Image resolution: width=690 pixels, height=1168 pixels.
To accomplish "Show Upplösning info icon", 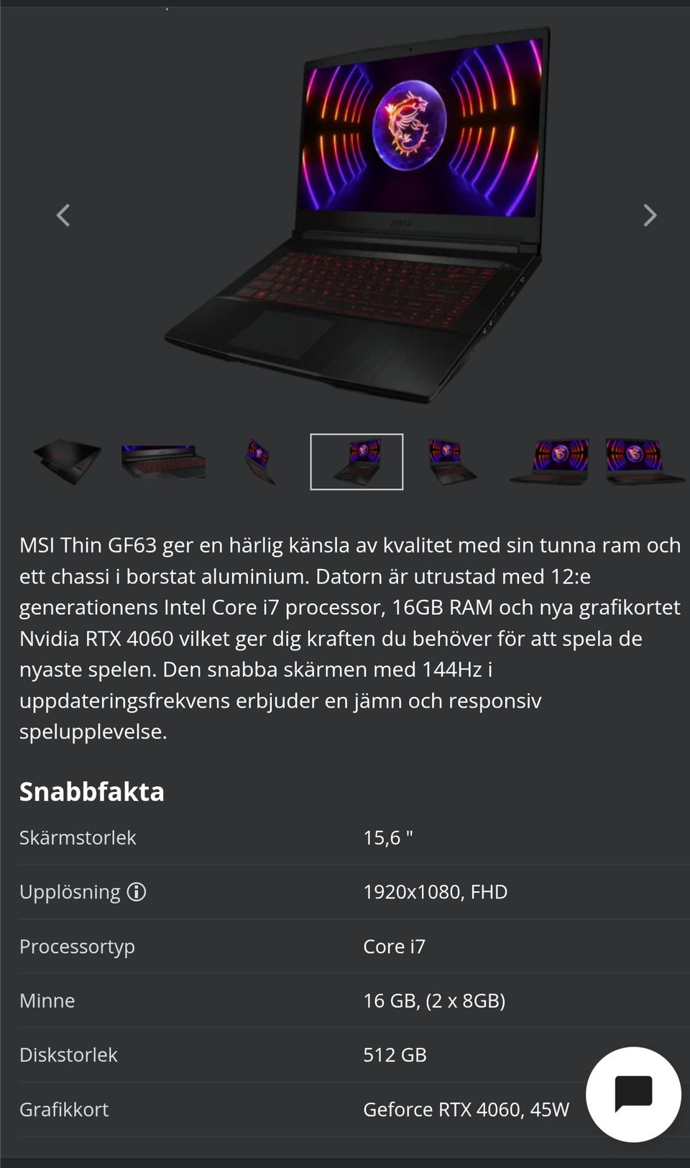I will click(x=137, y=892).
